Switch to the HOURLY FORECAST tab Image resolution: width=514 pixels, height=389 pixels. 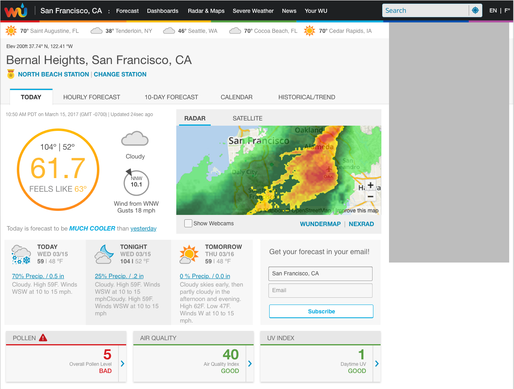coord(92,97)
